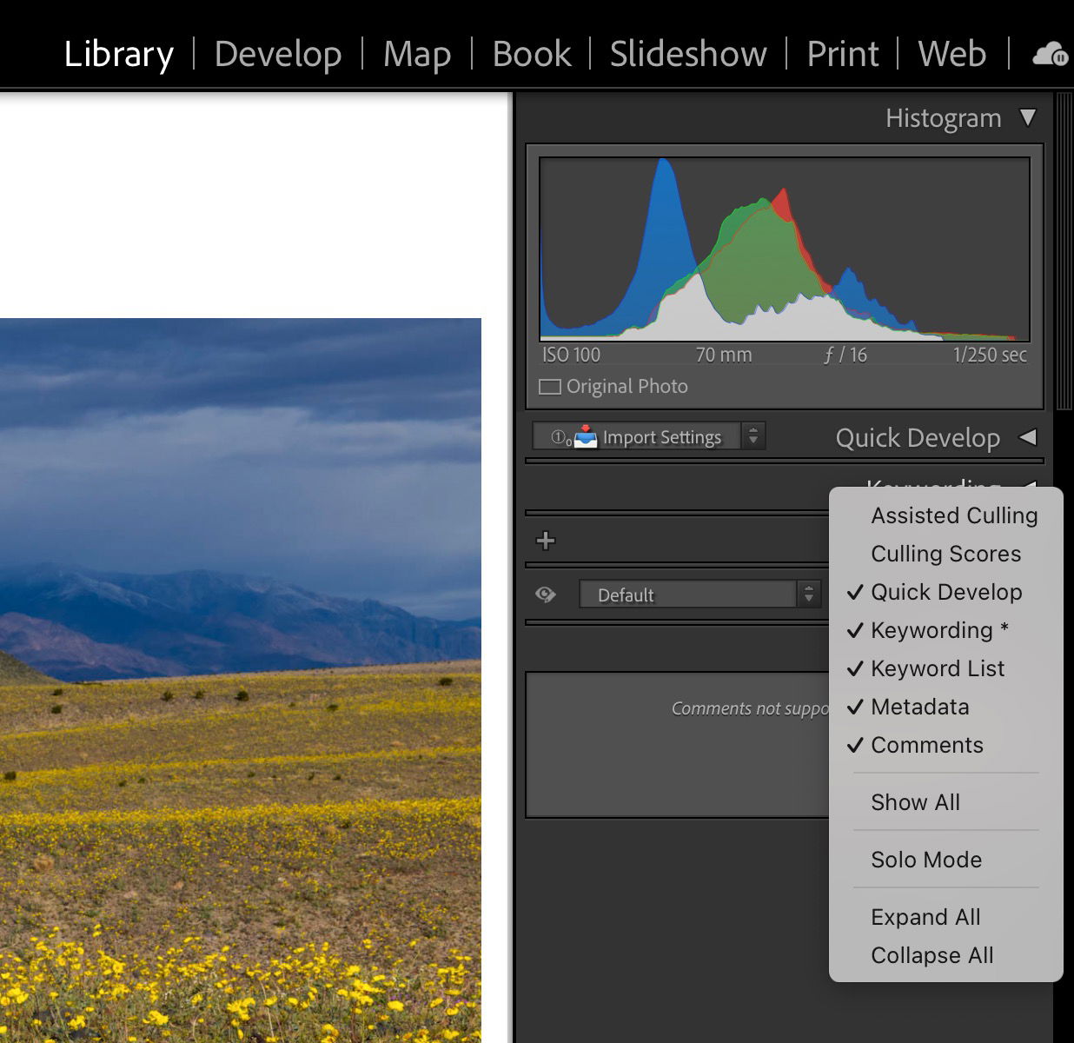Click Collapse All in the context menu
Viewport: 1074px width, 1043px height.
pyautogui.click(x=931, y=955)
